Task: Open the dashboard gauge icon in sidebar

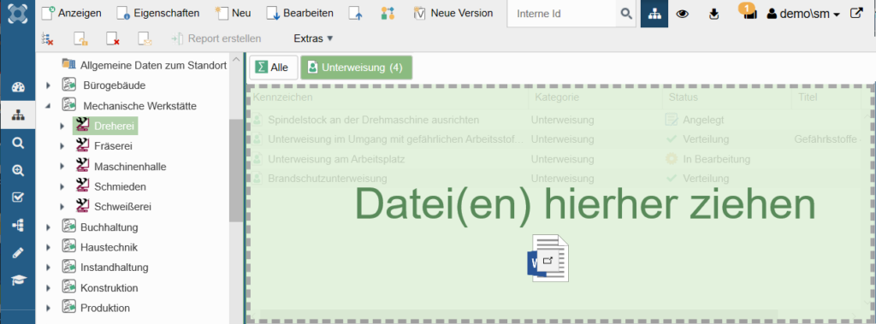Action: pos(18,87)
